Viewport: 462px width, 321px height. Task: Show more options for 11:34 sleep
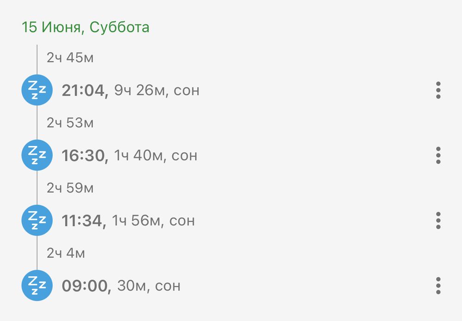438,220
